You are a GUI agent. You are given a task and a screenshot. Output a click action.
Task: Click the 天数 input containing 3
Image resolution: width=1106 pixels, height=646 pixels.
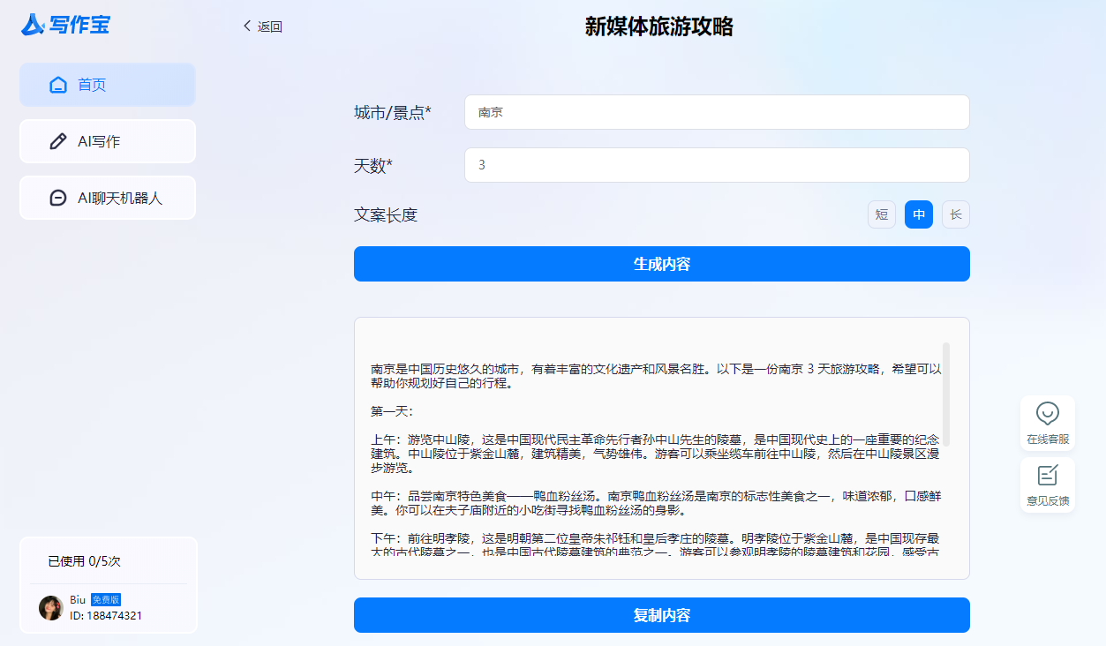pos(717,164)
